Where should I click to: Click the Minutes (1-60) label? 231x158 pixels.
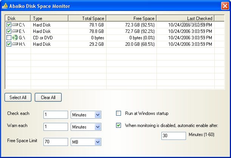click(x=202, y=135)
